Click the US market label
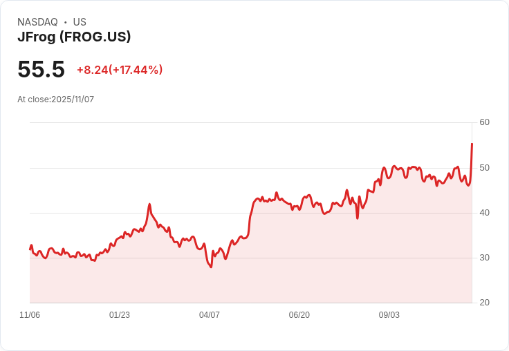The width and height of the screenshot is (509, 351). tap(80, 22)
